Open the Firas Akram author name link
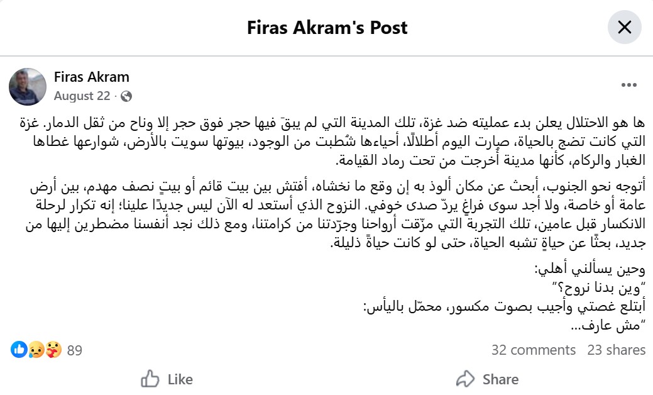653x395 pixels. click(x=92, y=77)
